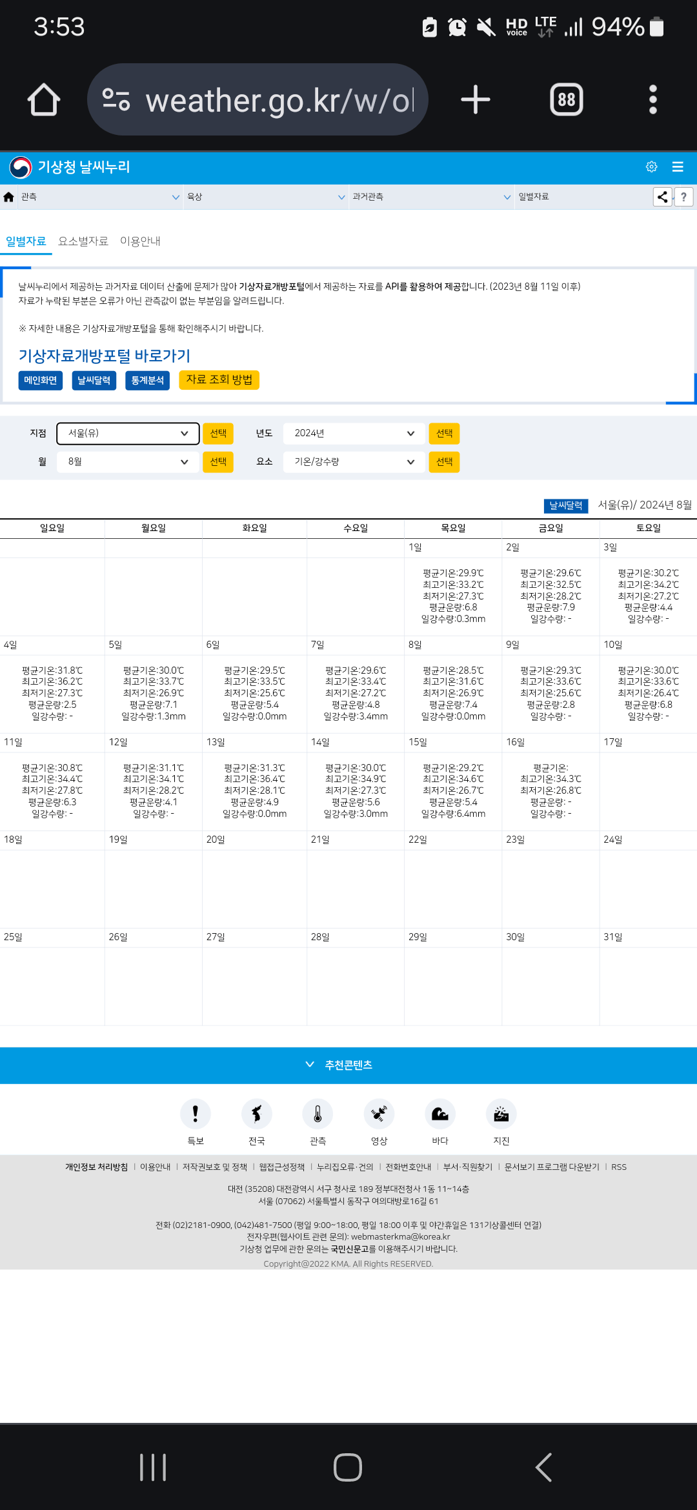Image resolution: width=697 pixels, height=1510 pixels.
Task: Expand the year dropdown showing 2024년
Action: click(354, 434)
